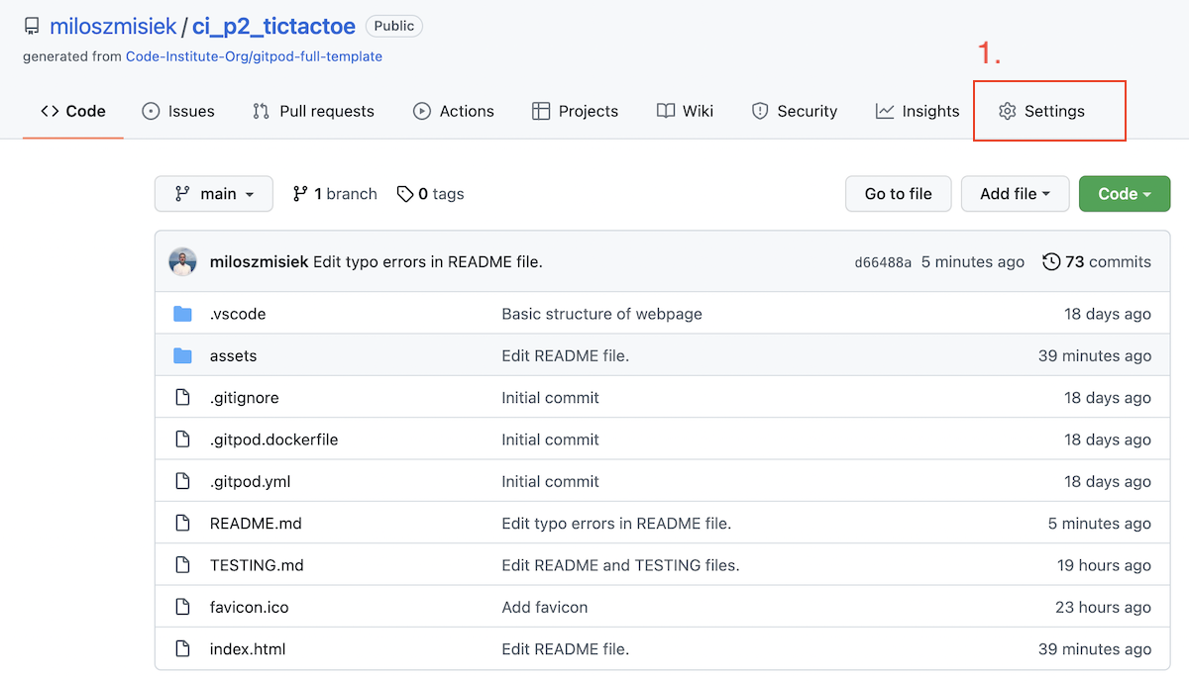This screenshot has height=683, width=1189.
Task: Click the Public visibility badge
Action: click(x=394, y=27)
